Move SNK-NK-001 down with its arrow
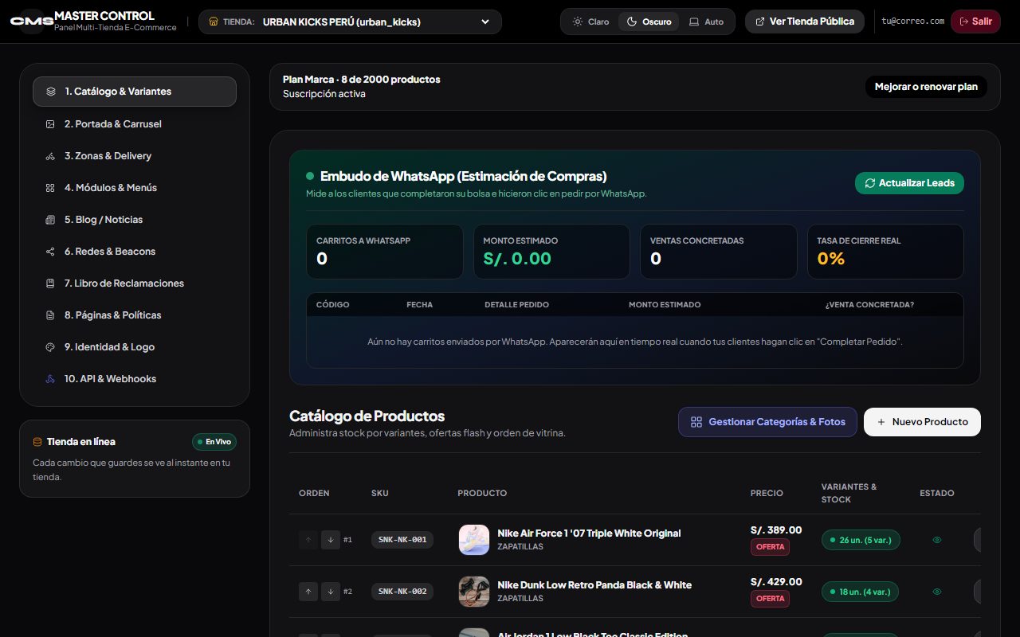This screenshot has height=637, width=1020. point(331,540)
